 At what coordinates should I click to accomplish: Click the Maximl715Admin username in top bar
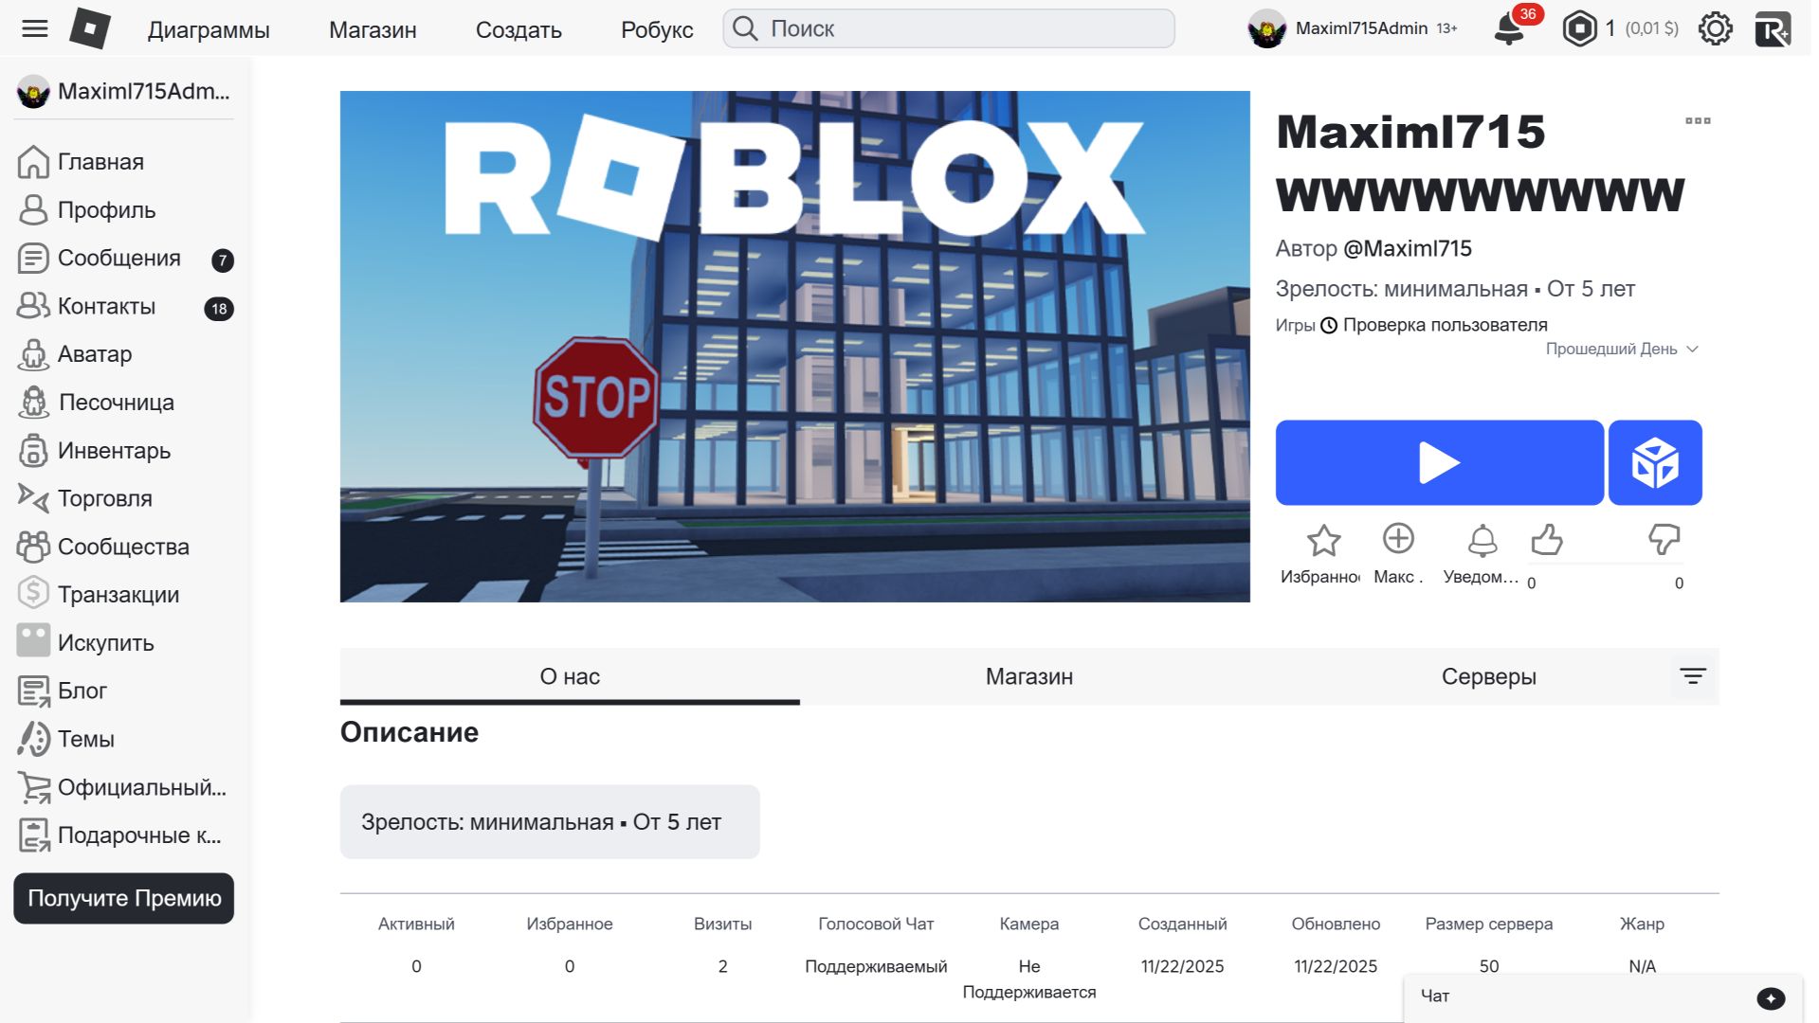tap(1361, 28)
